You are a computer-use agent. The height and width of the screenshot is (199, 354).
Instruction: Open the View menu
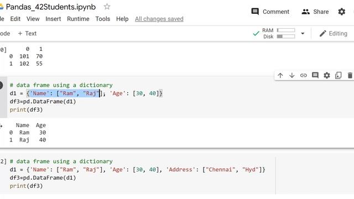[x=33, y=19]
